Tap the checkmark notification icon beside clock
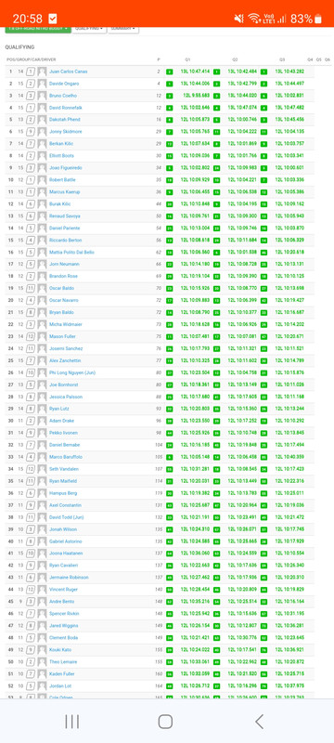 click(53, 19)
